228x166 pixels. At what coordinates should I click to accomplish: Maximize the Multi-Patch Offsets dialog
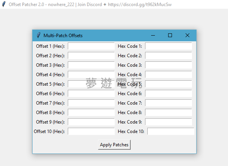click(170, 36)
